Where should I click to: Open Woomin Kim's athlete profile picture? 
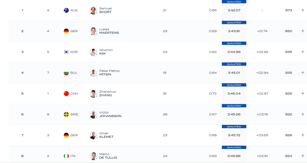(93, 52)
